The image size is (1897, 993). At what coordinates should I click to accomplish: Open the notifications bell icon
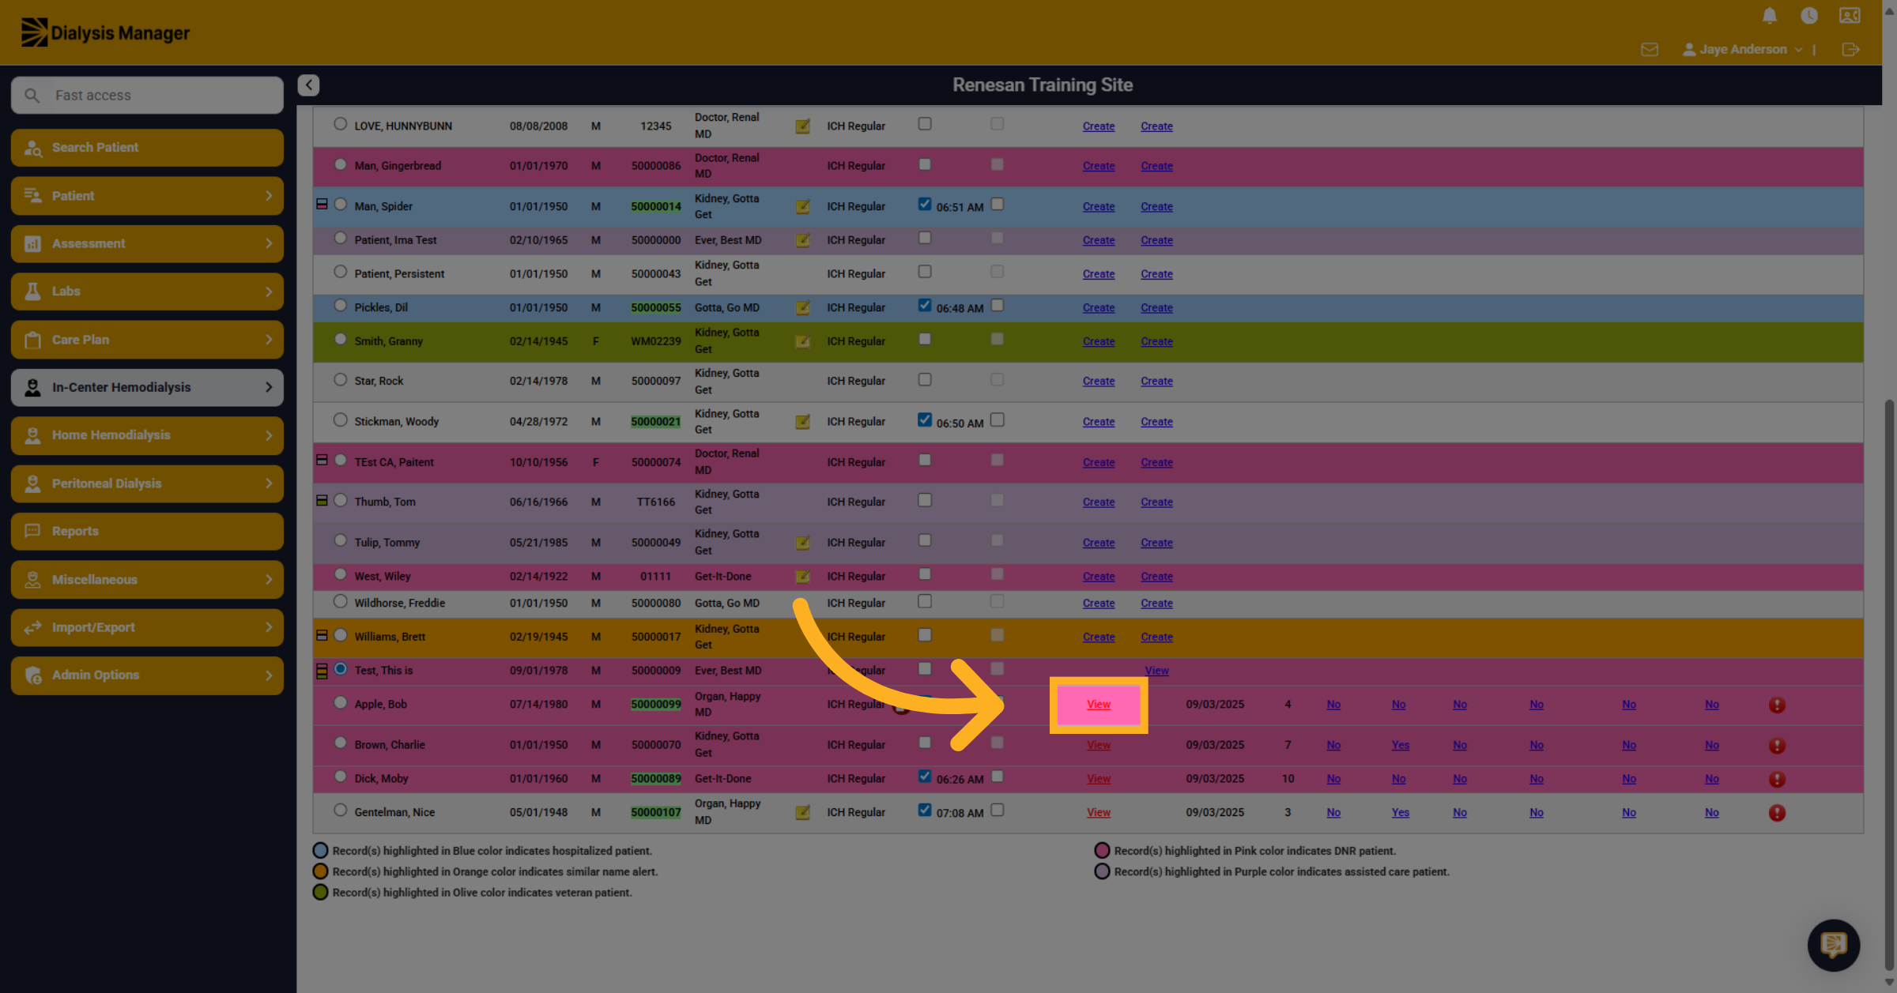[1770, 16]
